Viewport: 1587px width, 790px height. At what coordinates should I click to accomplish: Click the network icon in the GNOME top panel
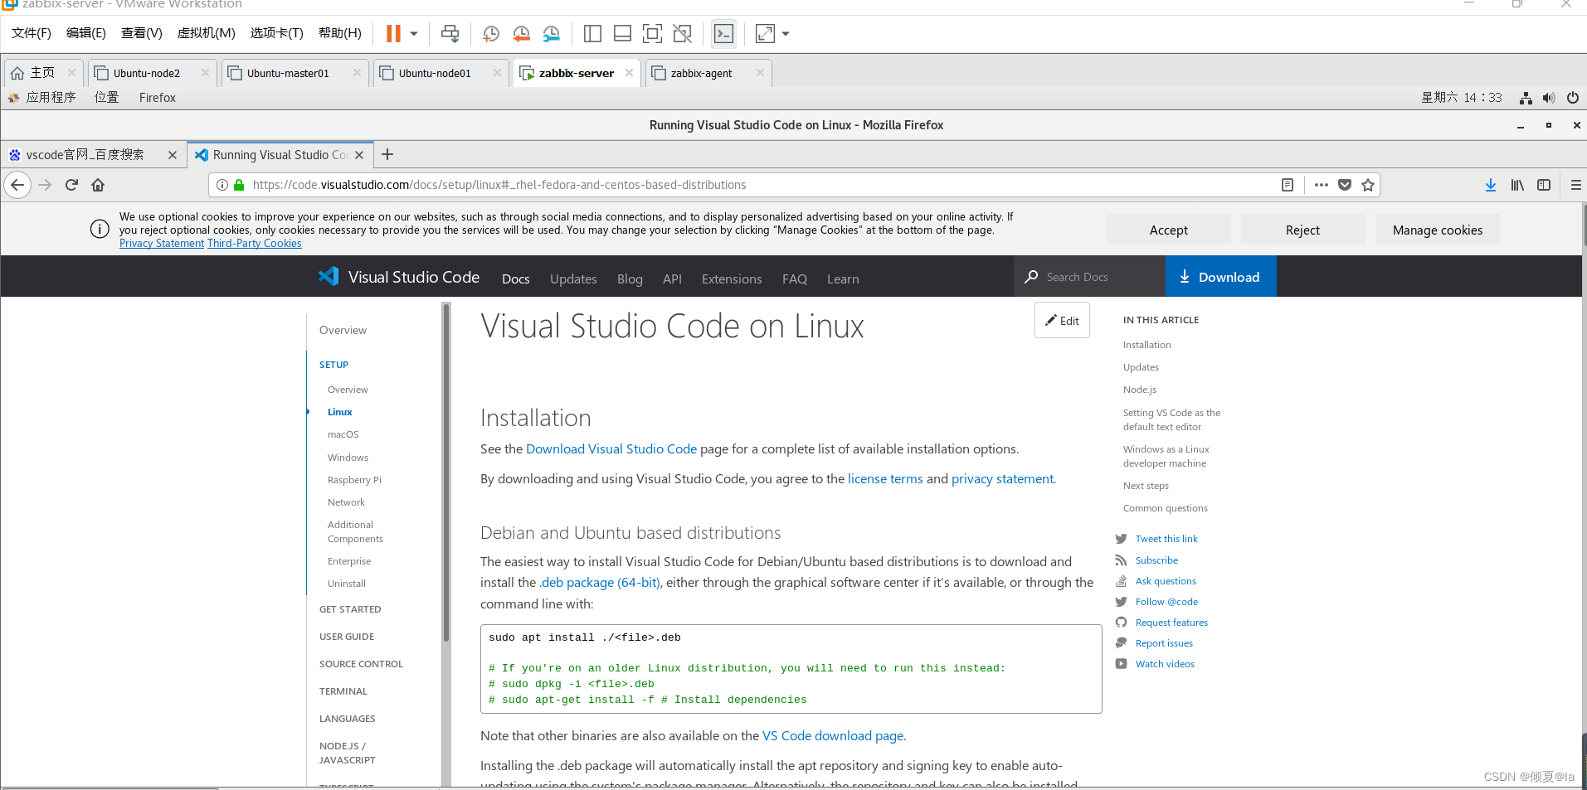pyautogui.click(x=1526, y=98)
